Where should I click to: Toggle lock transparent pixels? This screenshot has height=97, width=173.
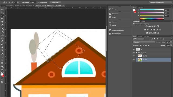click(141, 46)
